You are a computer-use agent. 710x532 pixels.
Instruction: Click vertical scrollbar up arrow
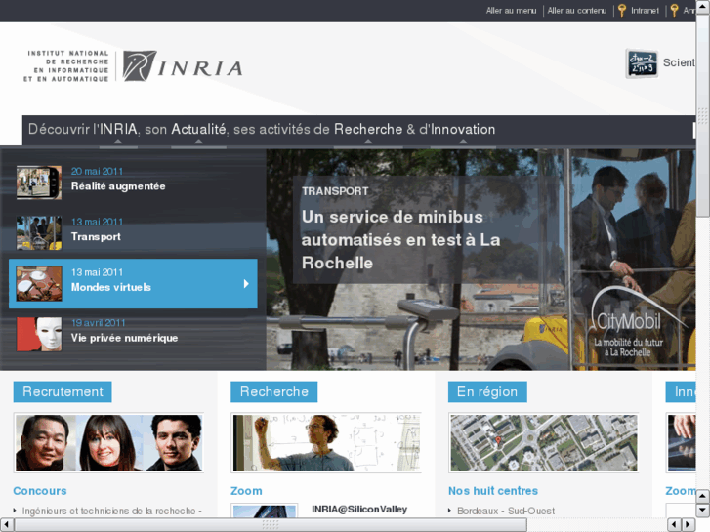(x=702, y=6)
